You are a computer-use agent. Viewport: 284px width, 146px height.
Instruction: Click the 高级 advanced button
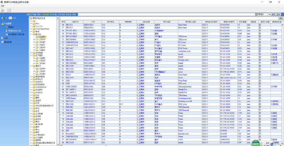coord(278,14)
